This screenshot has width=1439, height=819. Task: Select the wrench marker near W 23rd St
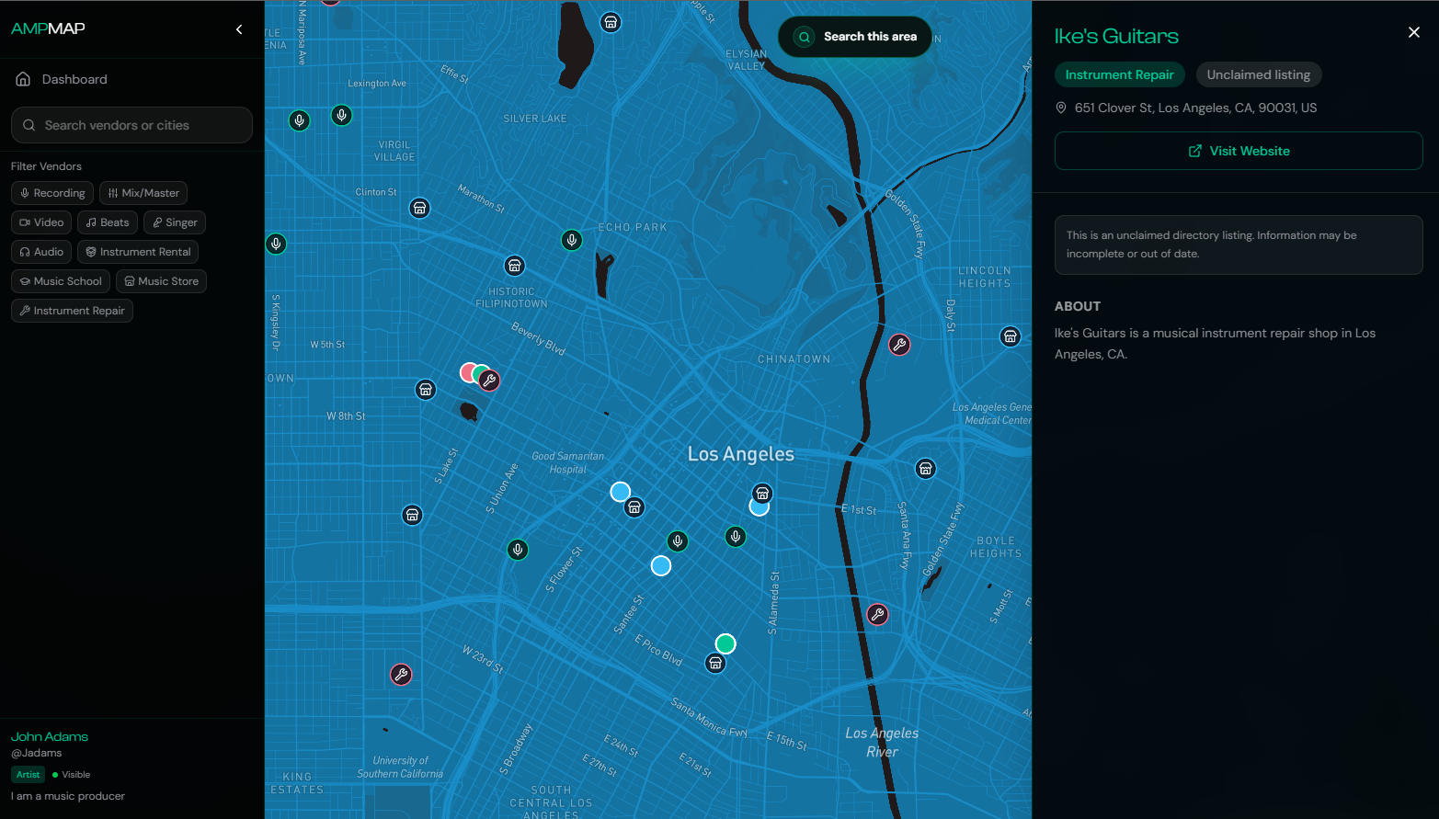(401, 675)
